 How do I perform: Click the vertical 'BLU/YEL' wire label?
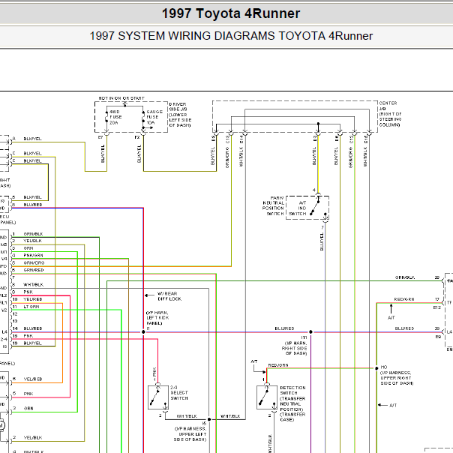[322, 241]
